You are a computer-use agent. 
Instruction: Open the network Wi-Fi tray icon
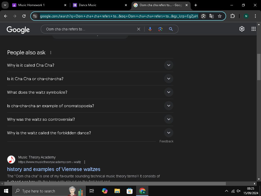click(233, 191)
